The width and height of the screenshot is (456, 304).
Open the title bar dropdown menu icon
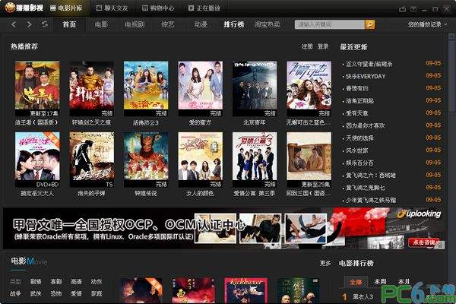point(413,9)
